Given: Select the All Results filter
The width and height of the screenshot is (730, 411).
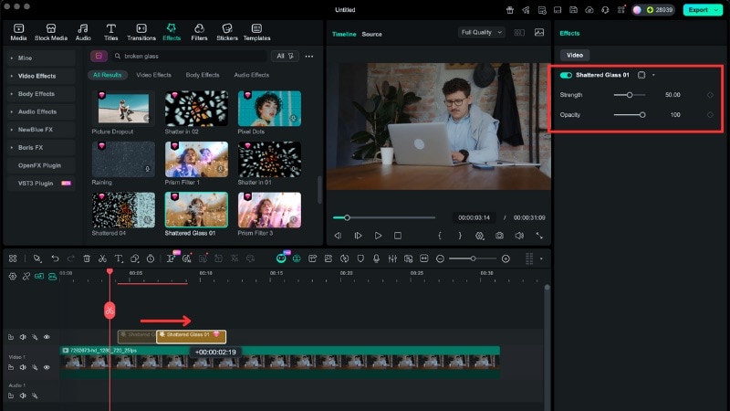Looking at the screenshot, I should tap(107, 75).
